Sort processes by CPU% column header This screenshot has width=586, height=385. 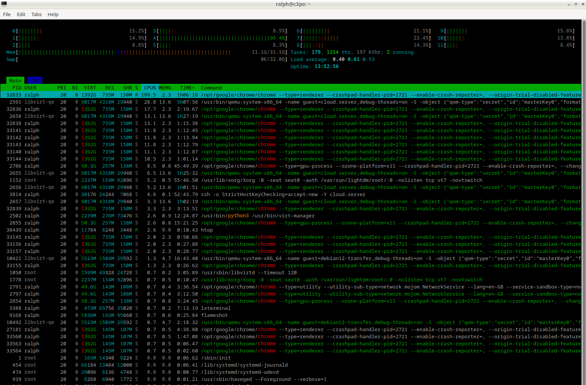(150, 88)
